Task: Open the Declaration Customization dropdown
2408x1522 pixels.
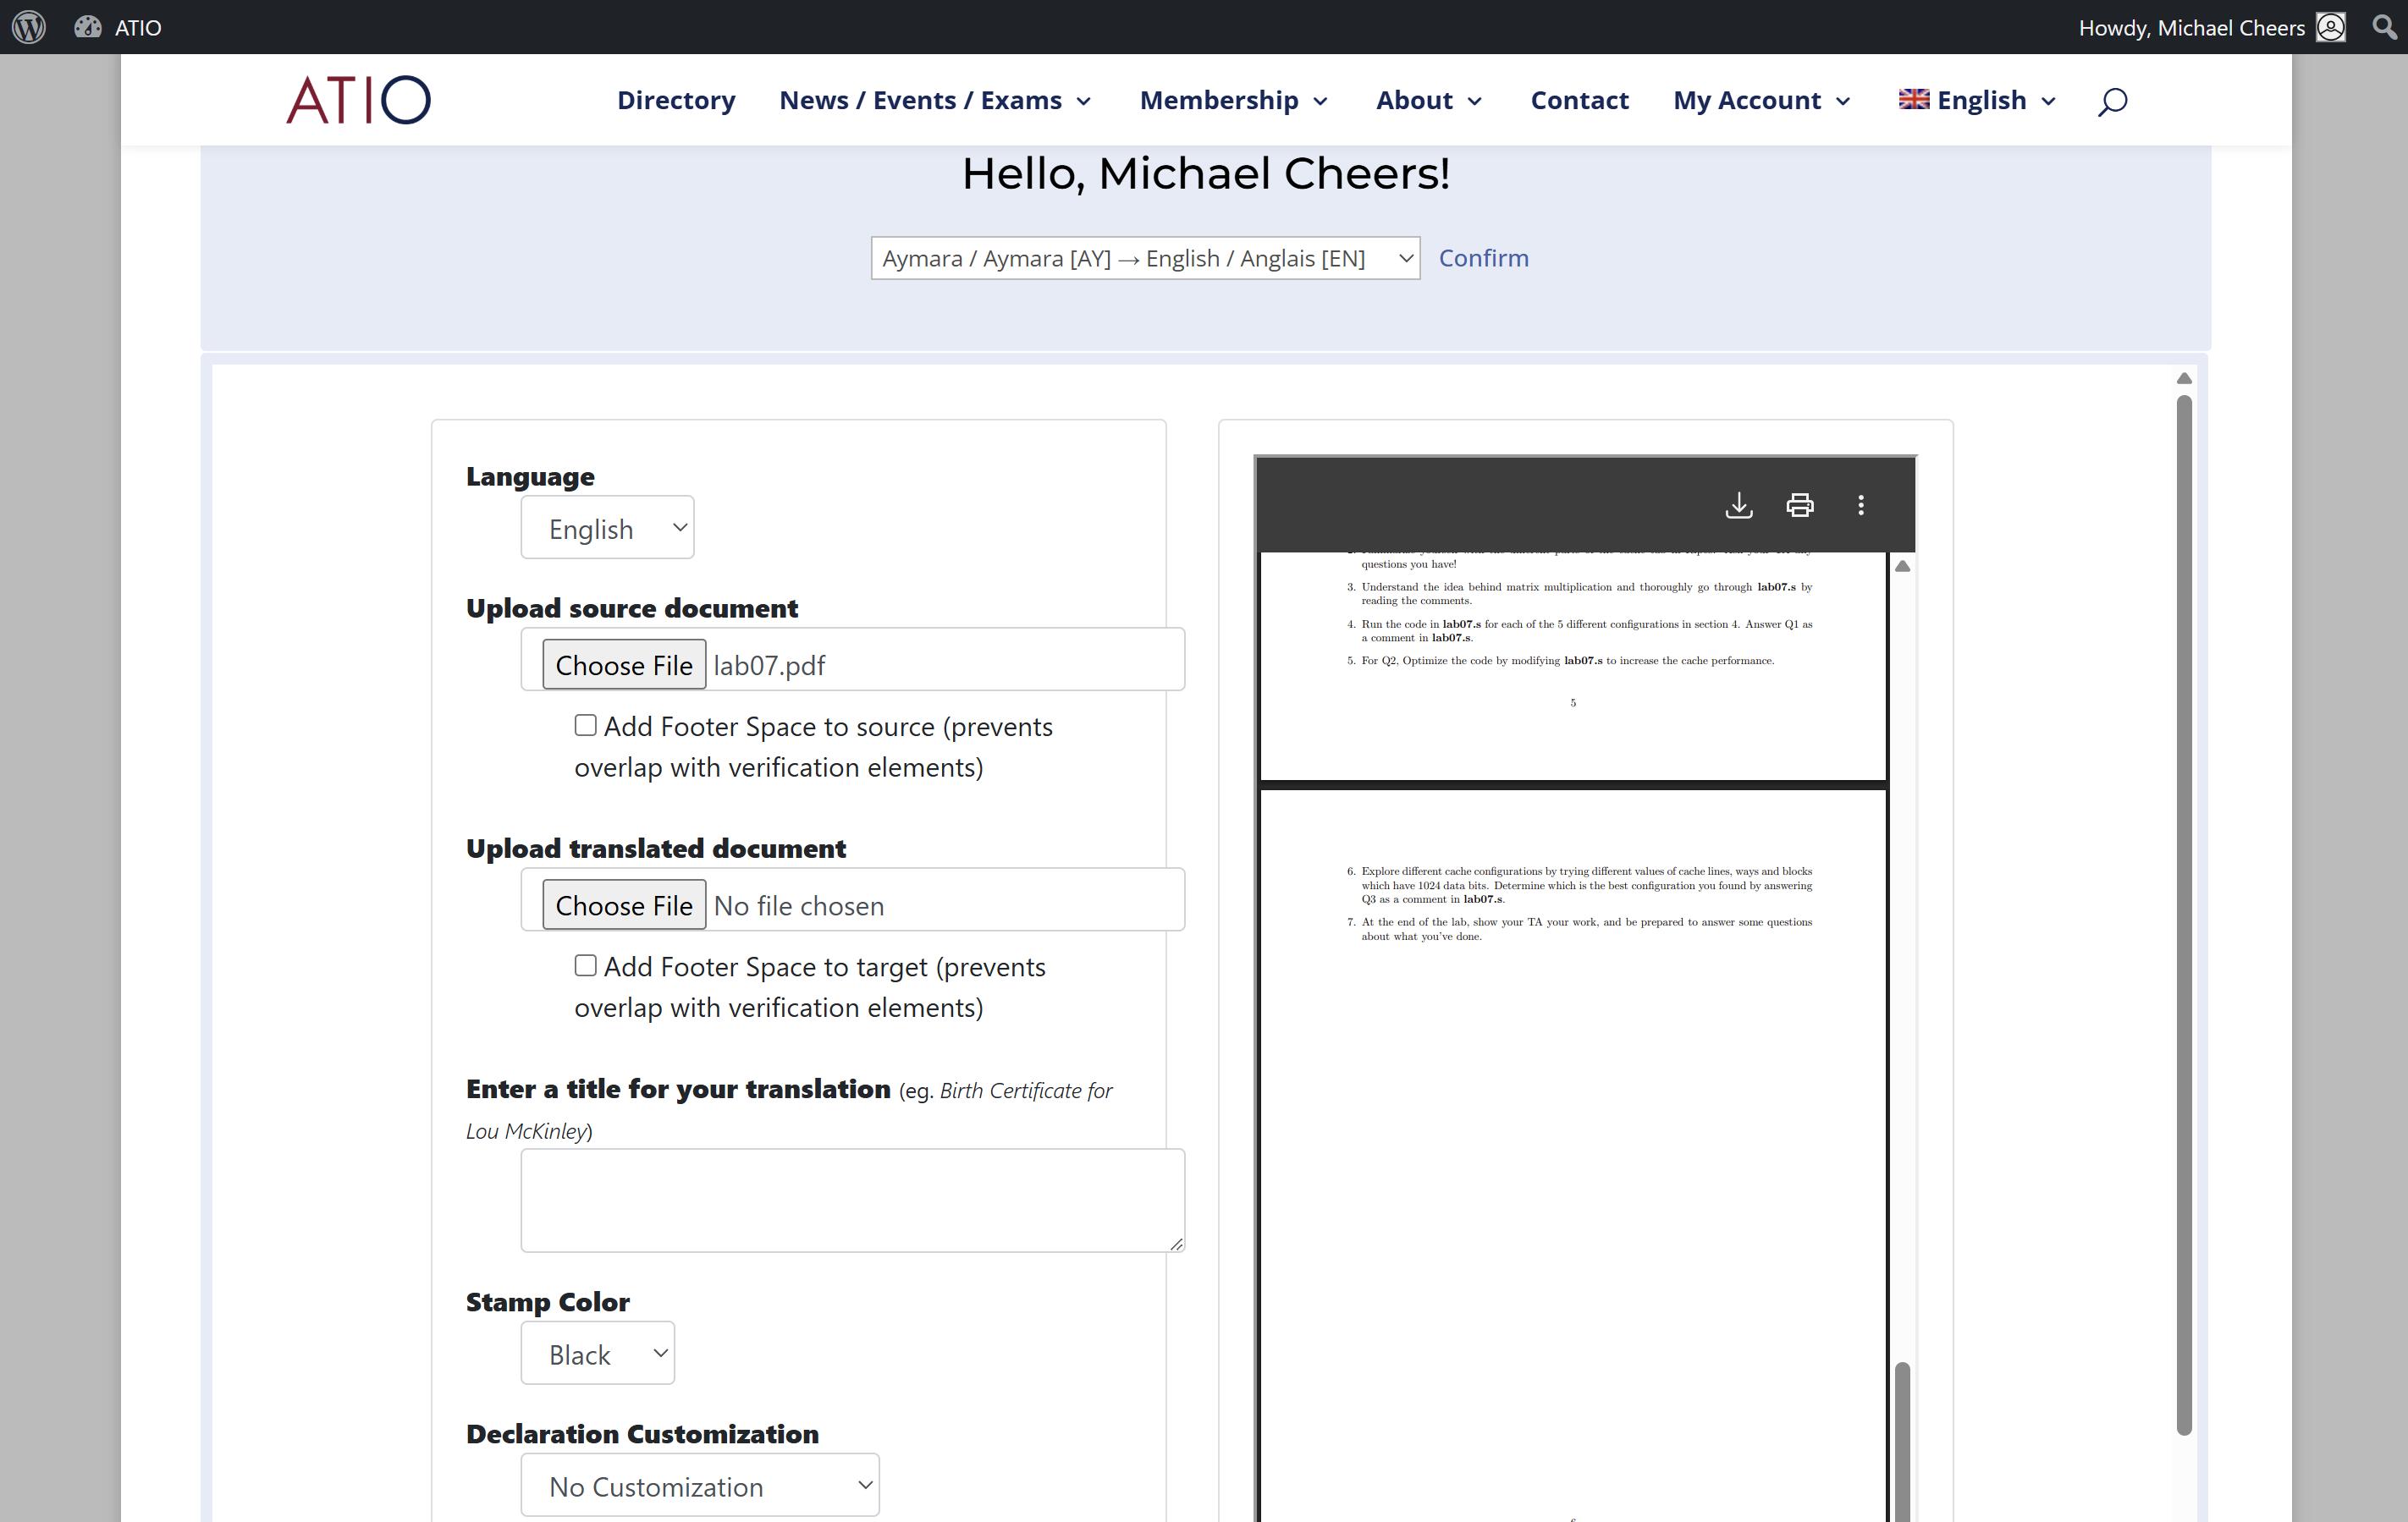Action: point(699,1485)
